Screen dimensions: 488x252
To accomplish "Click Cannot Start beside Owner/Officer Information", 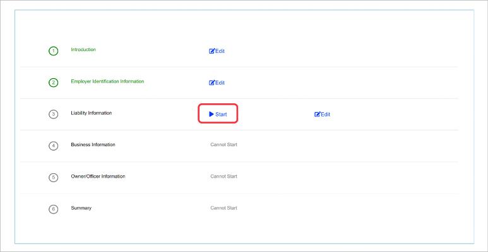I will coord(223,176).
